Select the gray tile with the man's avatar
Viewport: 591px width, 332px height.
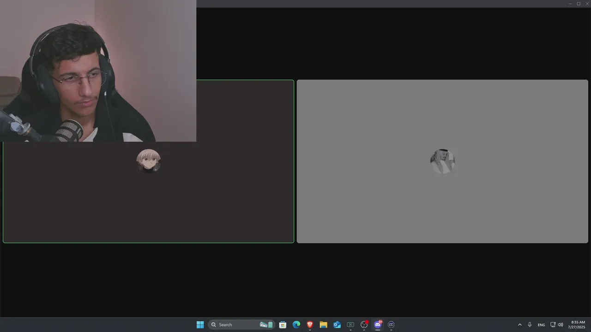pyautogui.click(x=442, y=161)
